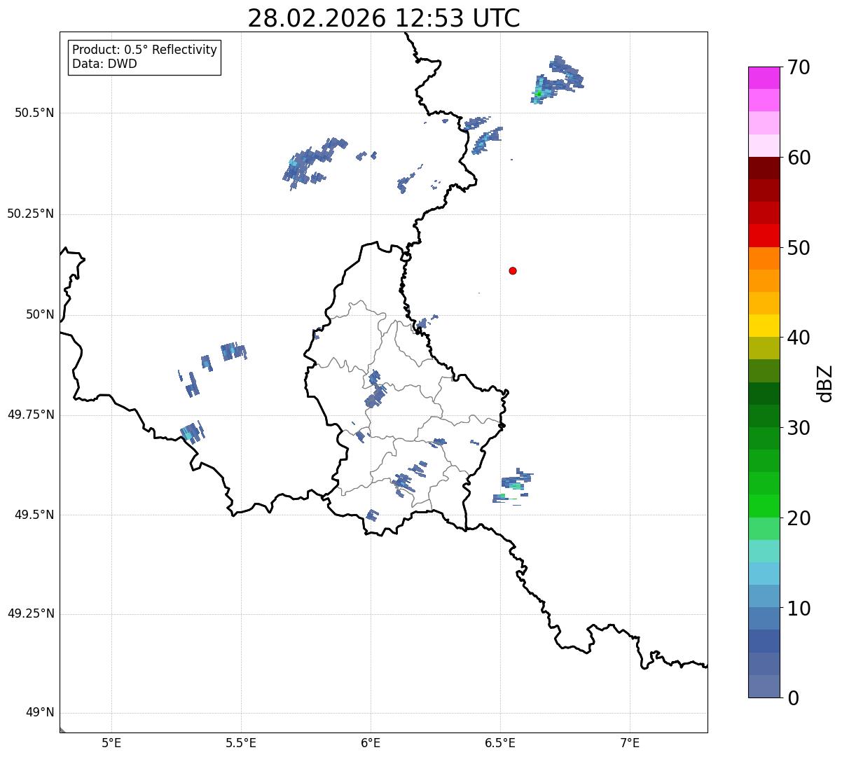This screenshot has height=757, width=842.
Task: Click the 'dBZ' colorbar axis label
Action: click(825, 382)
